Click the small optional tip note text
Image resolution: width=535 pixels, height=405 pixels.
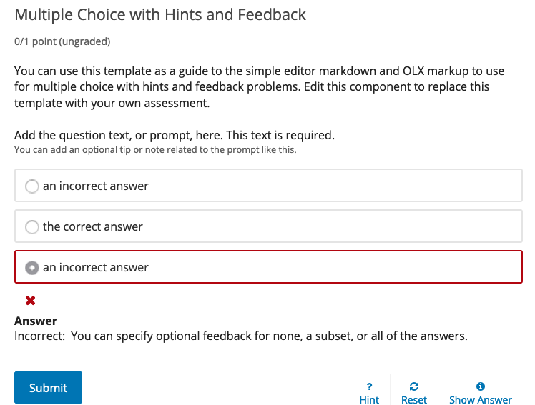[155, 150]
